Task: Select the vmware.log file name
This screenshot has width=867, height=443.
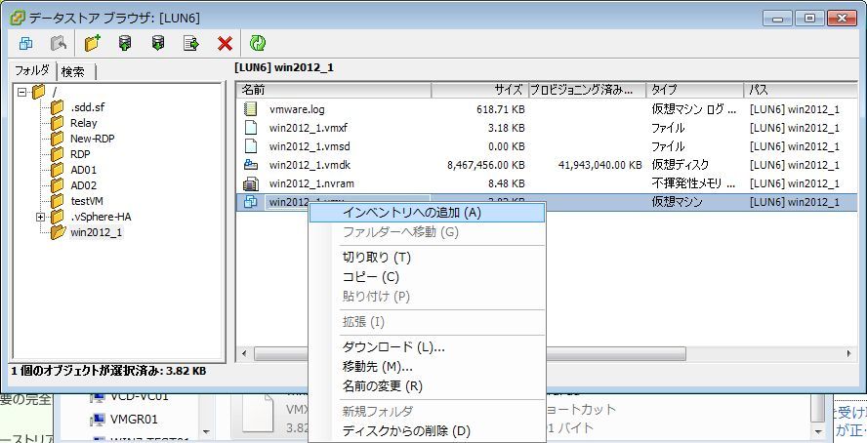Action: pos(297,109)
